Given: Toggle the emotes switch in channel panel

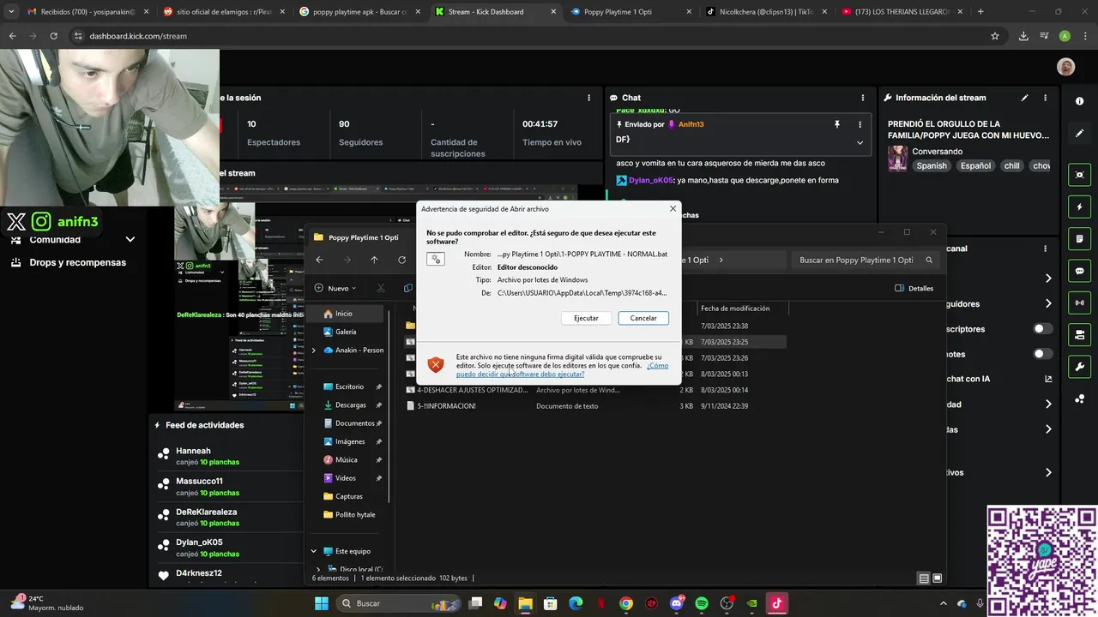Looking at the screenshot, I should click(1043, 354).
